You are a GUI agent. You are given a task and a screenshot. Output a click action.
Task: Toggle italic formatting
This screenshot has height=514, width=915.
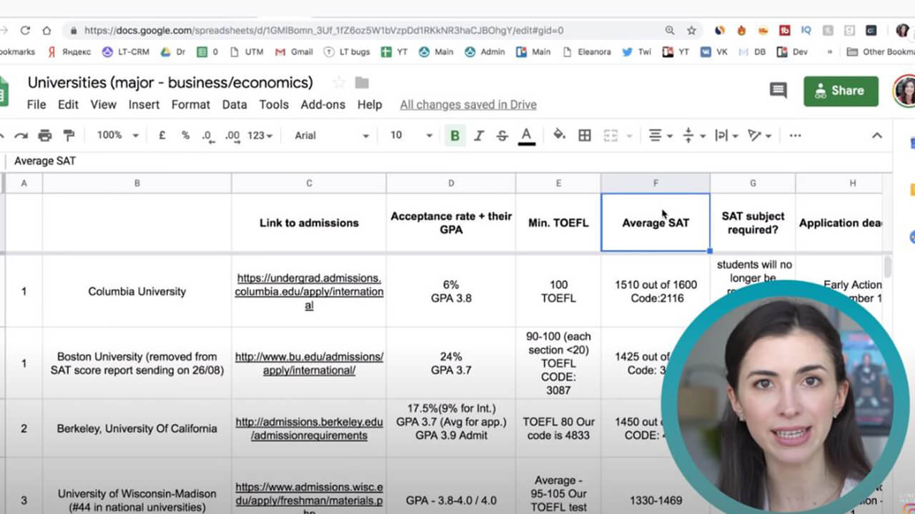pyautogui.click(x=478, y=136)
